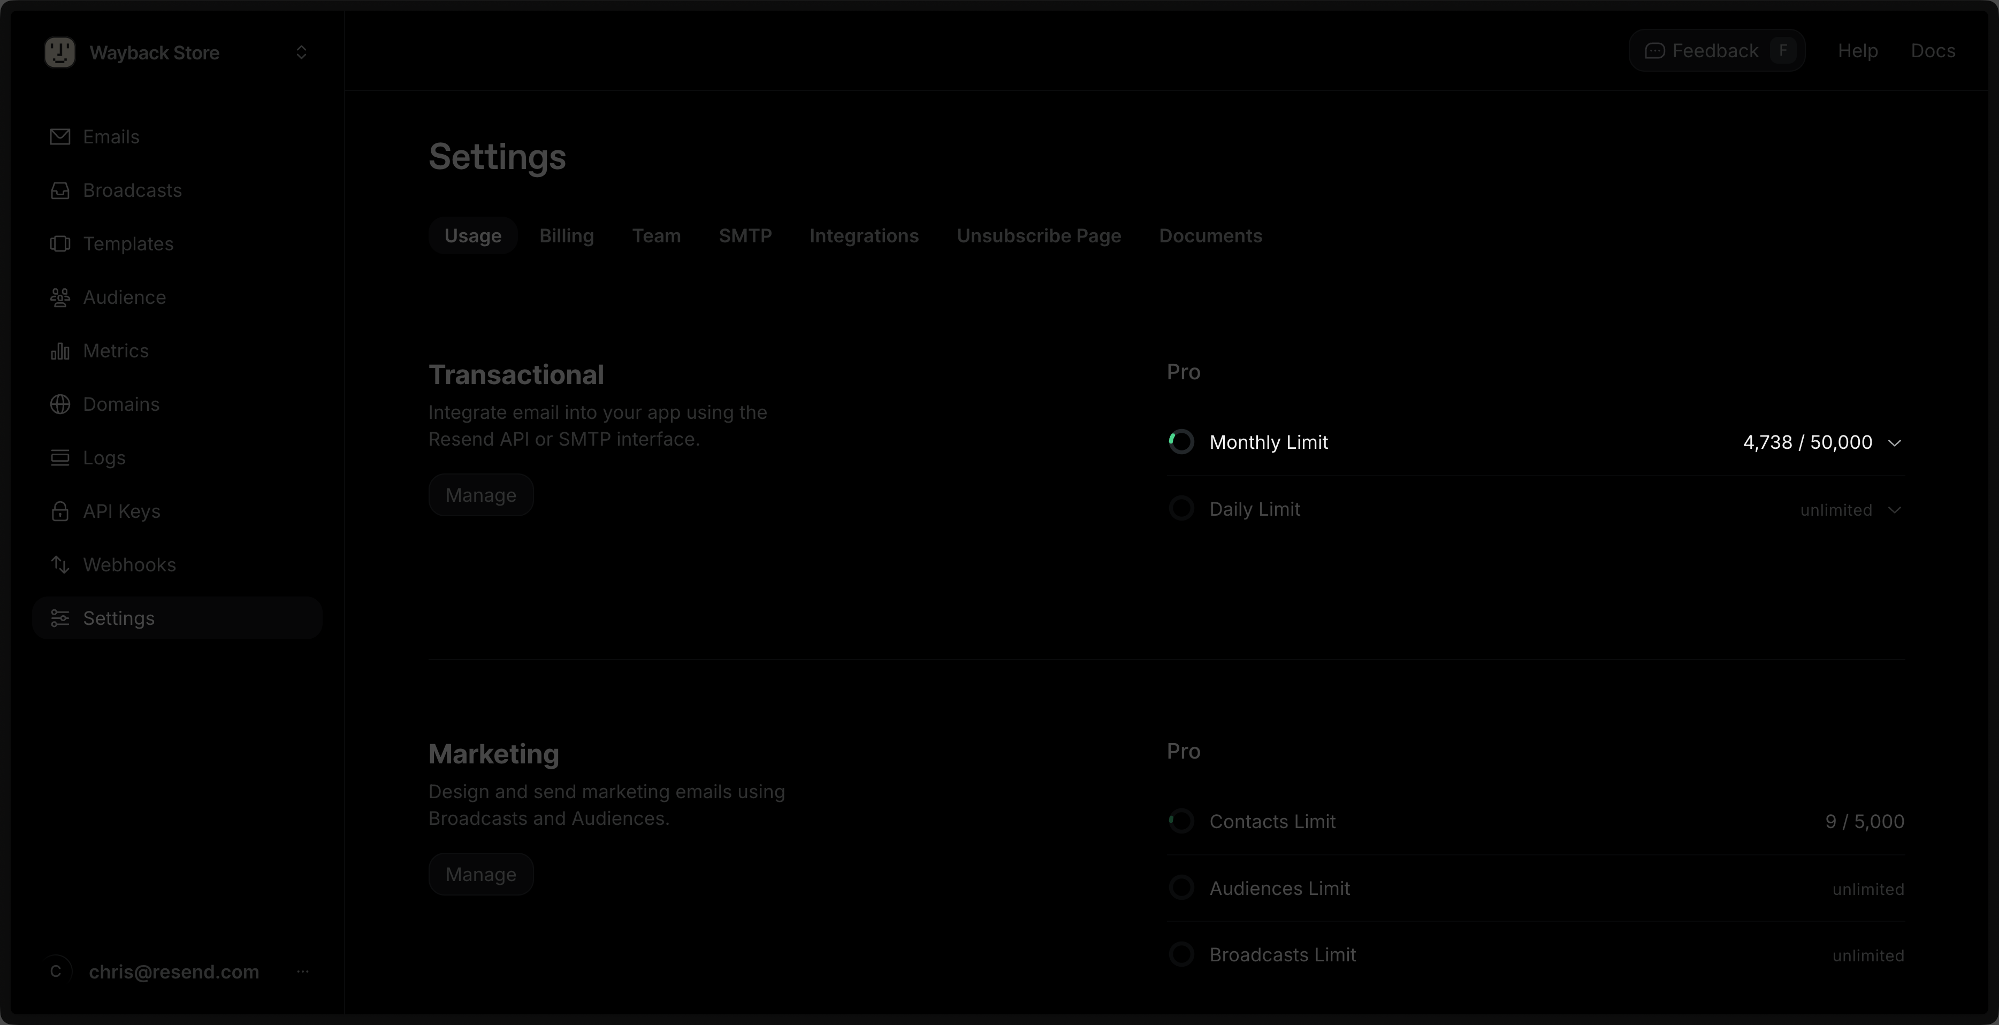Open Templates from the sidebar
Screen dimensions: 1999x1025
point(60,243)
